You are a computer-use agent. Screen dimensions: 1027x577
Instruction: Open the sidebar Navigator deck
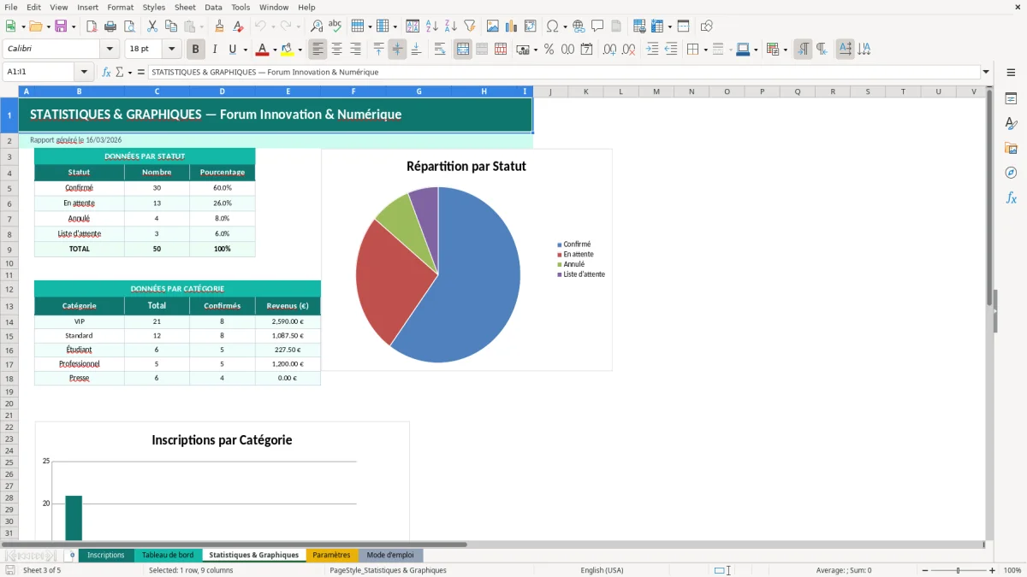pyautogui.click(x=1011, y=174)
